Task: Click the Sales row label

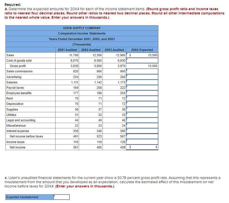Action: 10,55
